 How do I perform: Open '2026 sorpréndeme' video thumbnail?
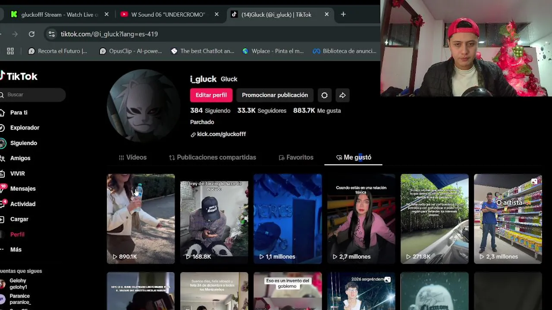point(361,291)
